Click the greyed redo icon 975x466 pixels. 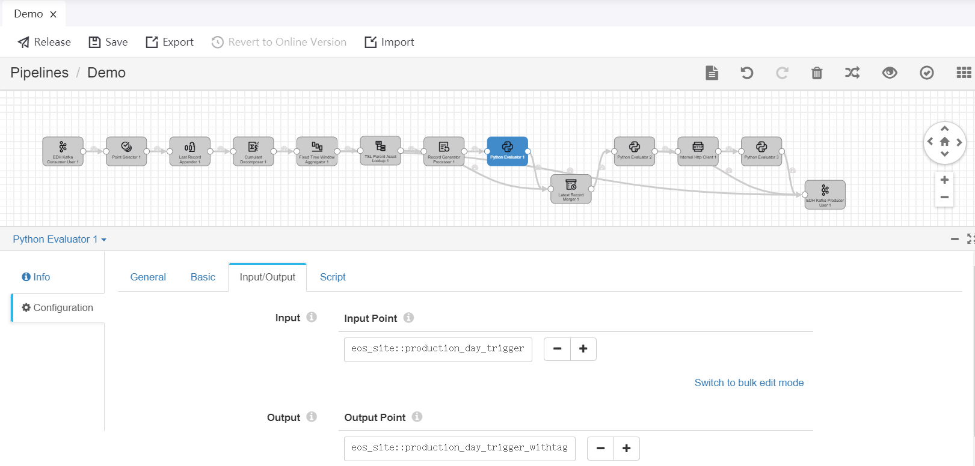(x=782, y=73)
